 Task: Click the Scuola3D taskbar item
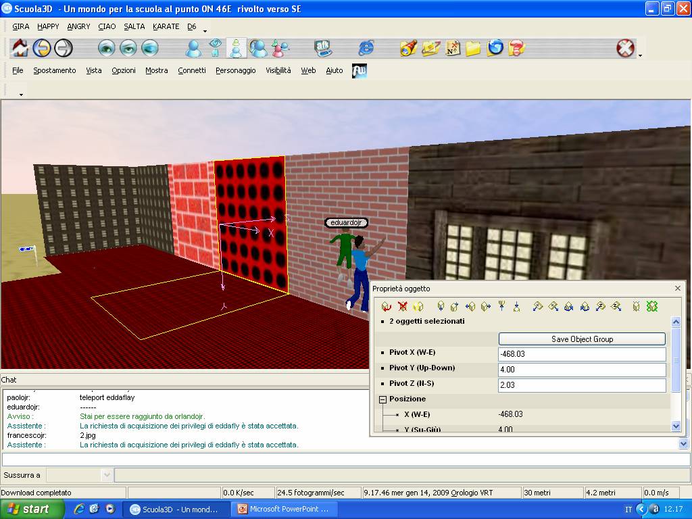pos(175,509)
